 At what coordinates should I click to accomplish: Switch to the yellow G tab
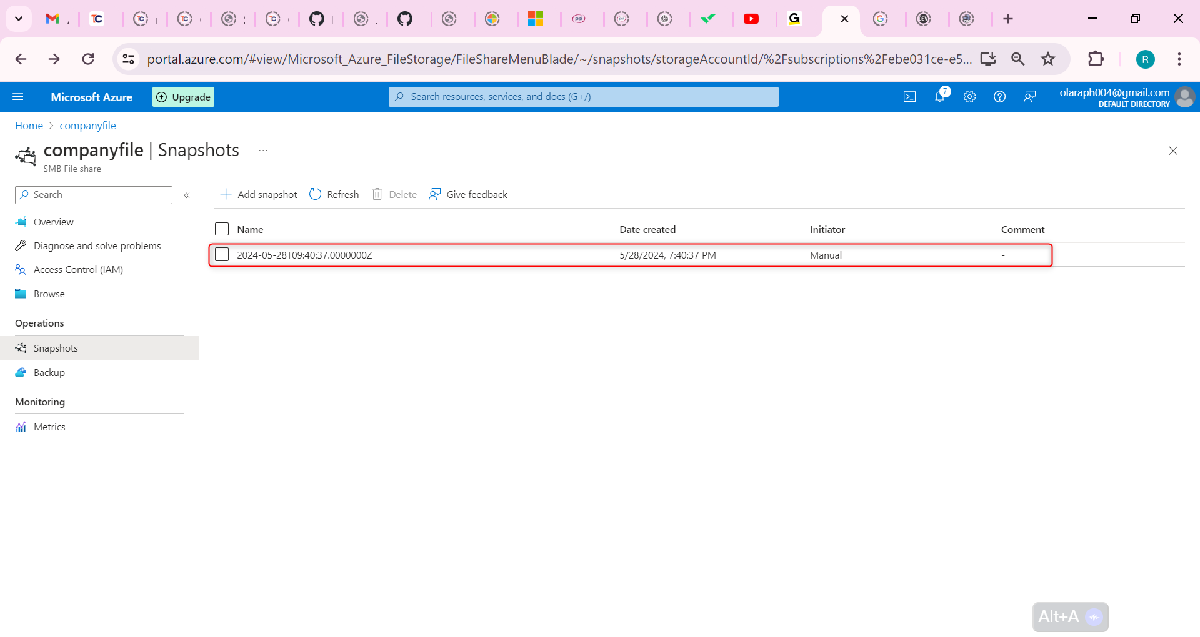[794, 19]
